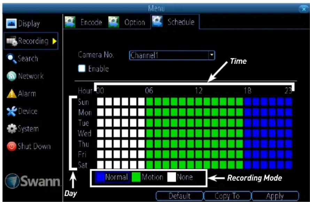Open the System menu label
Screen dimensions: 310x202
click(28, 129)
